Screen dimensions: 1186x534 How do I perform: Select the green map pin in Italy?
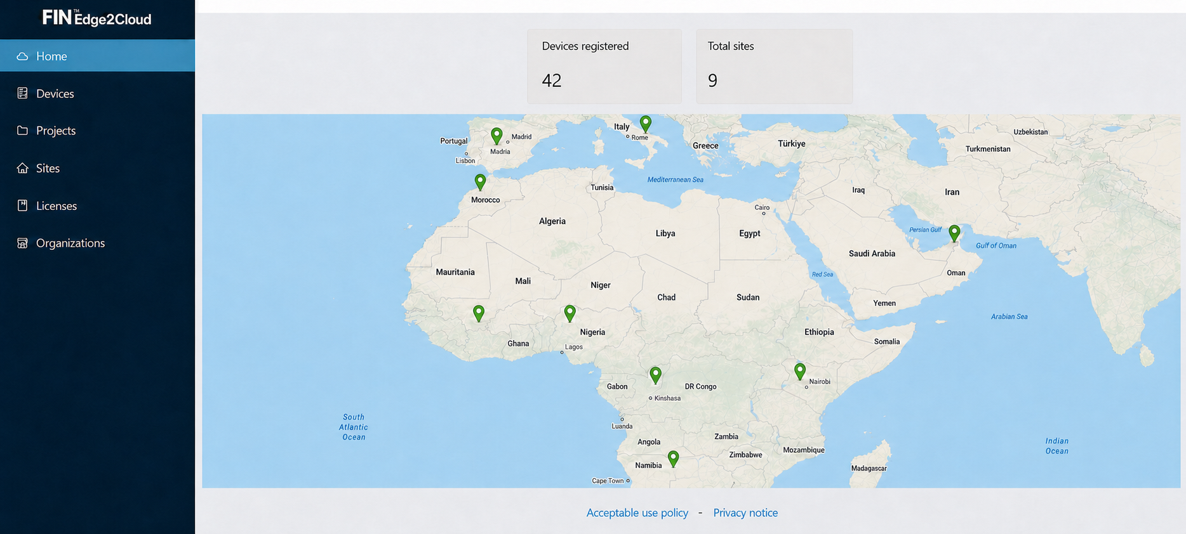646,124
